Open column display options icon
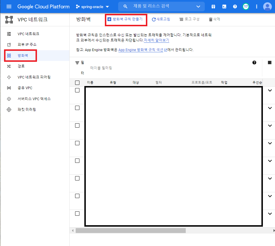 coord(270,63)
